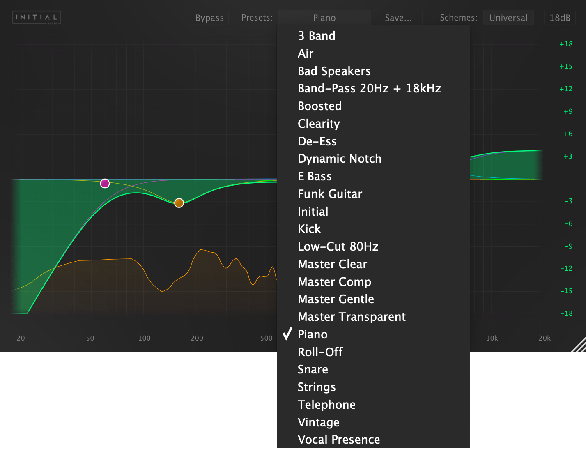
Task: Select the Bad Speakers preset
Action: click(334, 71)
